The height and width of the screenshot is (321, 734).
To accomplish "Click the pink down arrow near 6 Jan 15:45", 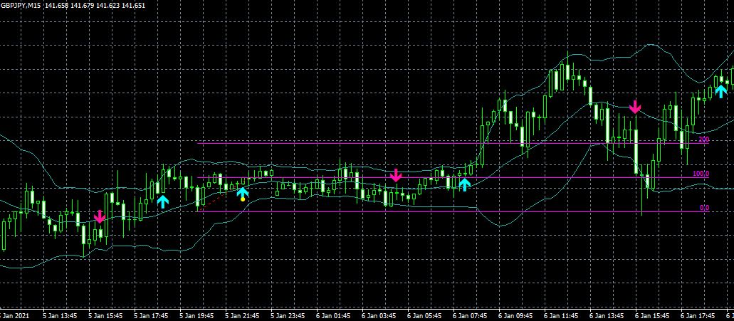I will (x=635, y=107).
